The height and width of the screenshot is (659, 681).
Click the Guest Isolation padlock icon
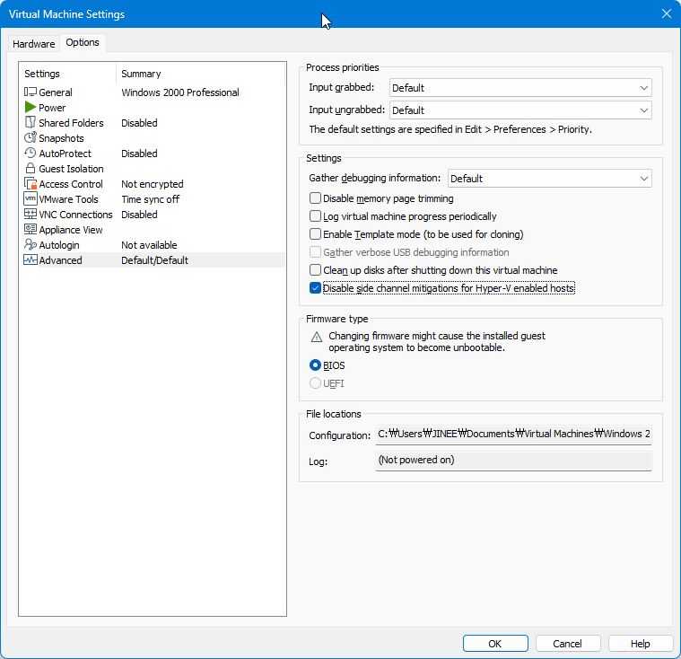pos(30,168)
